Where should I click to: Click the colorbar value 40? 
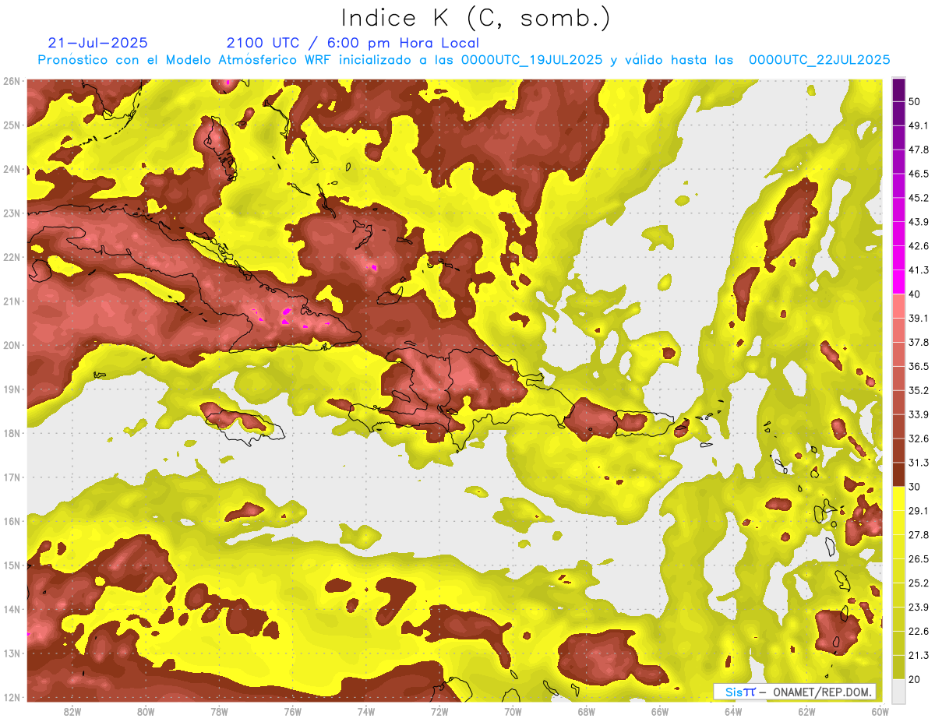[x=914, y=294]
